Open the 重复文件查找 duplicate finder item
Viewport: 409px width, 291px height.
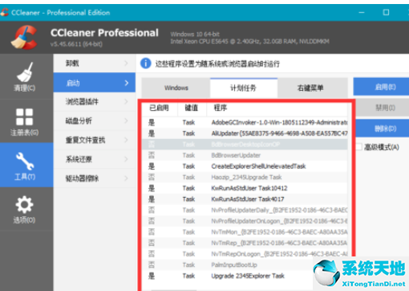tap(95, 140)
